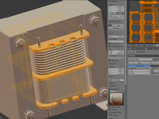
Task: Collapse the Grease Pencil panel
Action: tap(109, 21)
